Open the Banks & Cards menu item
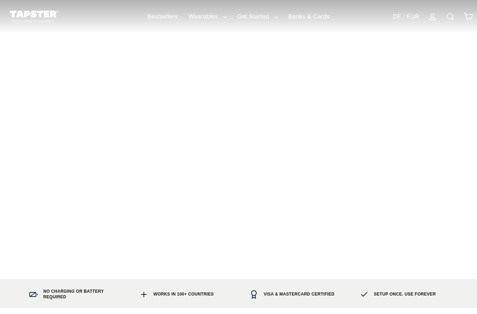 pyautogui.click(x=309, y=16)
